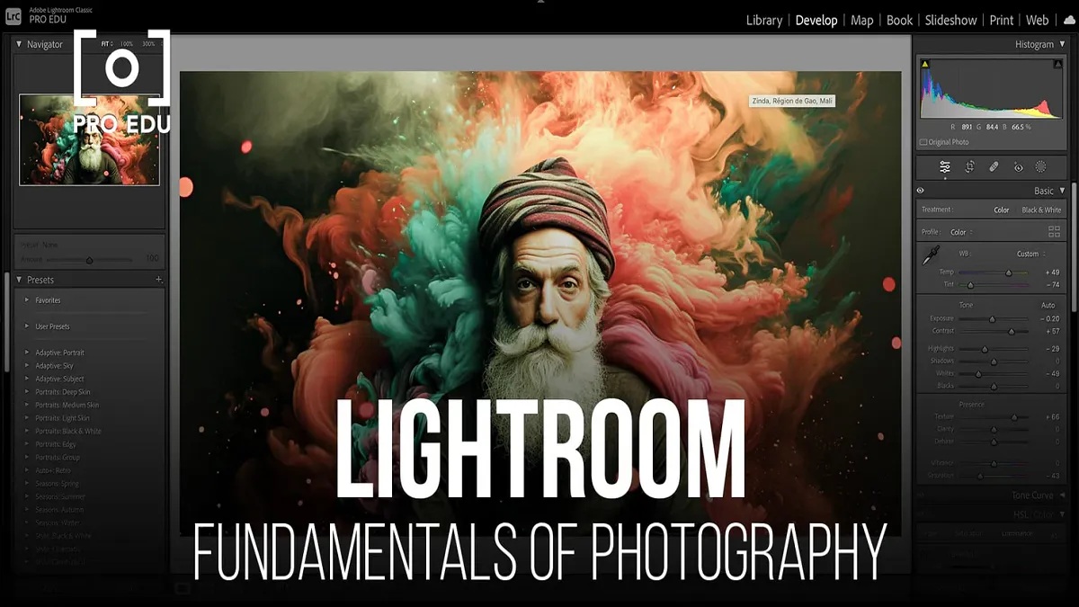Open the Map module
The image size is (1079, 607).
point(861,20)
